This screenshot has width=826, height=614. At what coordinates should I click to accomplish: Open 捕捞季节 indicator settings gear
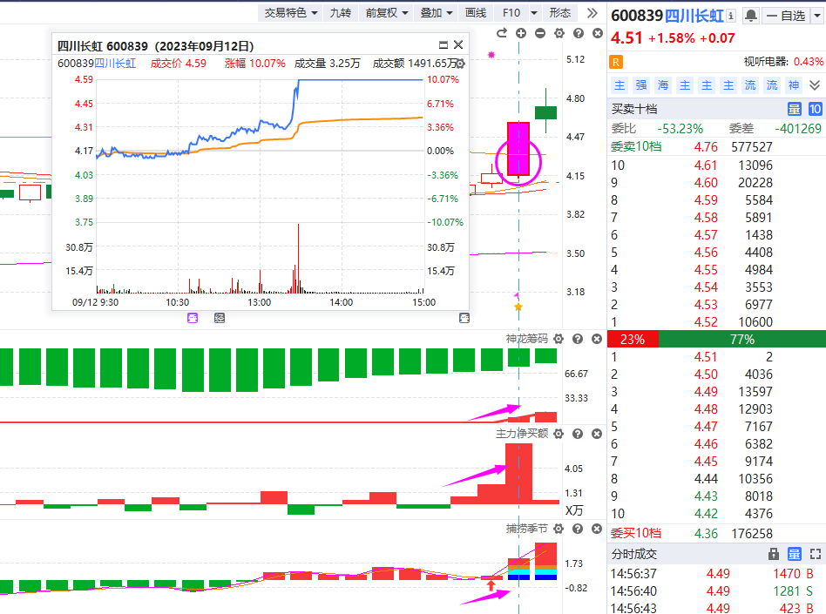pos(559,528)
